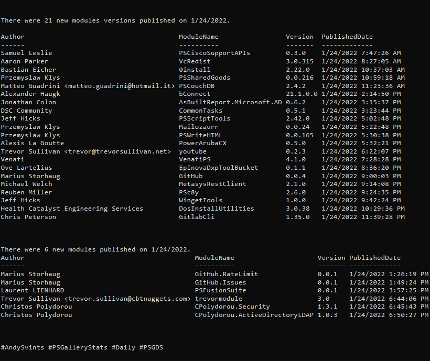430x361 pixels.
Task: Select author Ove Lartelius
Action: point(26,168)
